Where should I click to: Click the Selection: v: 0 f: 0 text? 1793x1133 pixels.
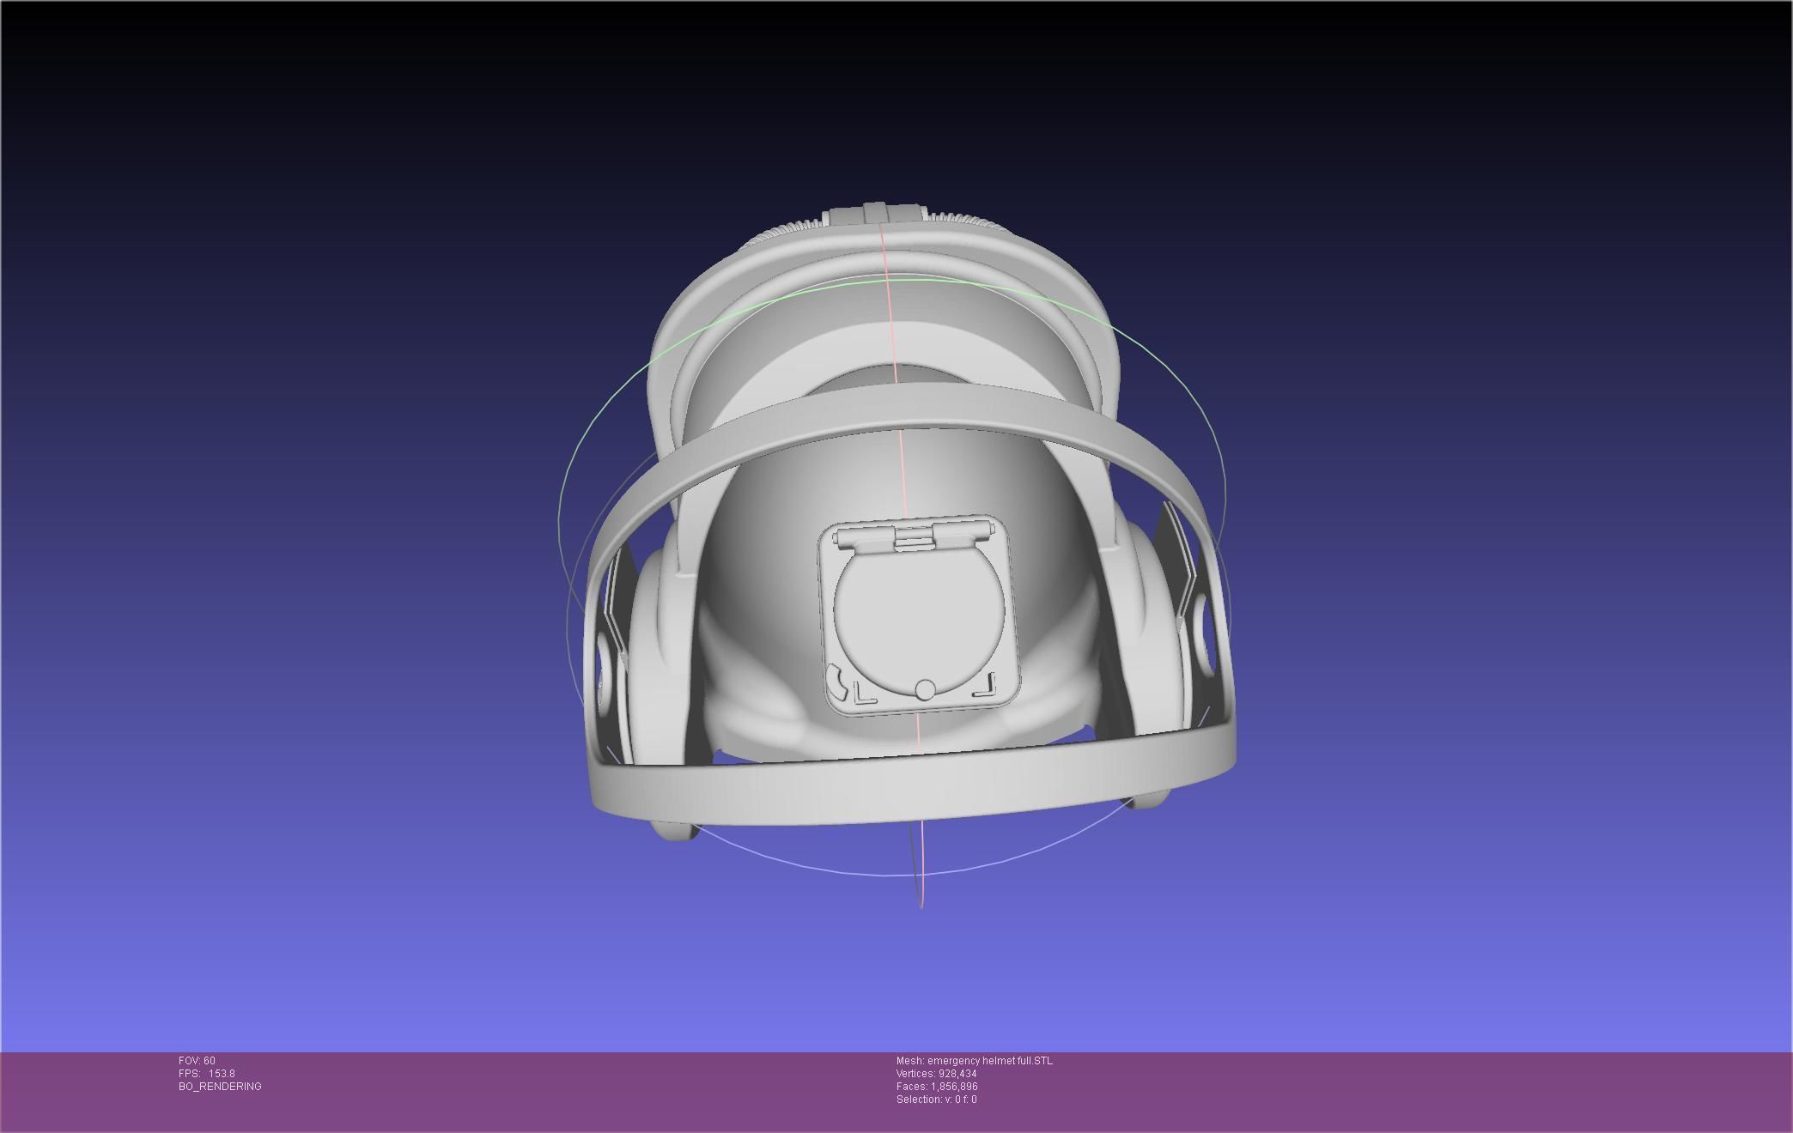point(936,1100)
